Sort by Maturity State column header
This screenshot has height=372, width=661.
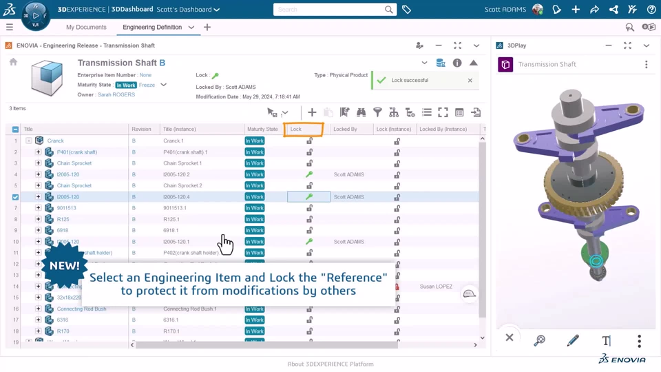coord(262,129)
